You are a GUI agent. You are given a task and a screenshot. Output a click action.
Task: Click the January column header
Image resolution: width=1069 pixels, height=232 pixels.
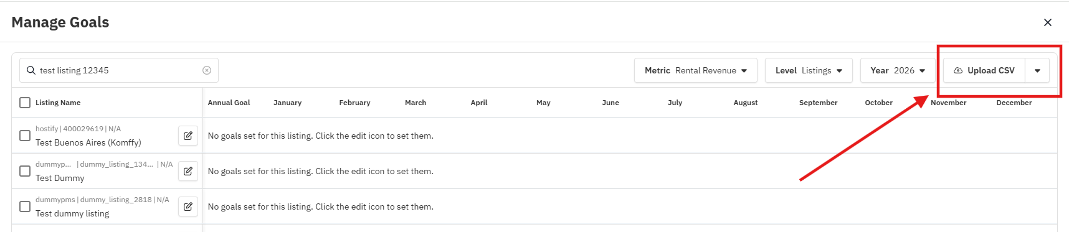point(287,103)
